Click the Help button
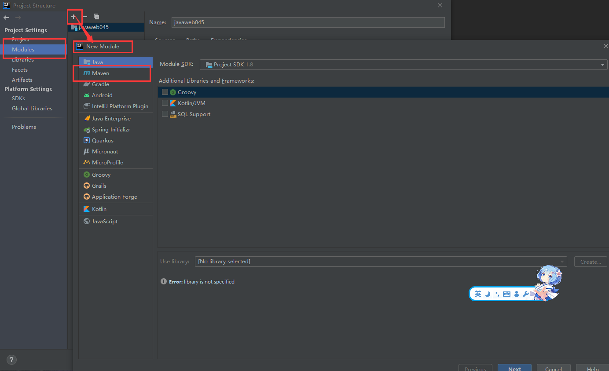Image resolution: width=609 pixels, height=371 pixels. click(x=592, y=368)
